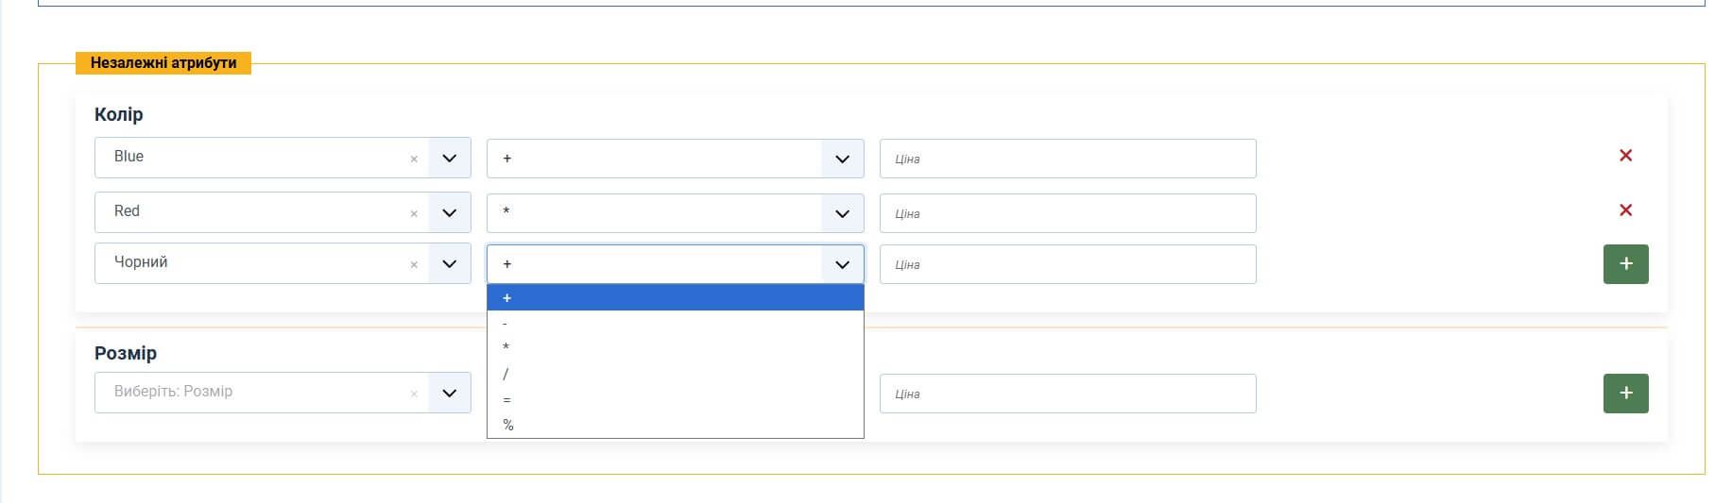Image resolution: width=1732 pixels, height=503 pixels.
Task: Open the Виберіть: Розмір dropdown
Action: [x=450, y=393]
